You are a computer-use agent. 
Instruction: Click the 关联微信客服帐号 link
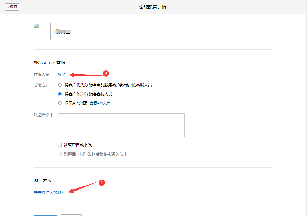(49, 192)
